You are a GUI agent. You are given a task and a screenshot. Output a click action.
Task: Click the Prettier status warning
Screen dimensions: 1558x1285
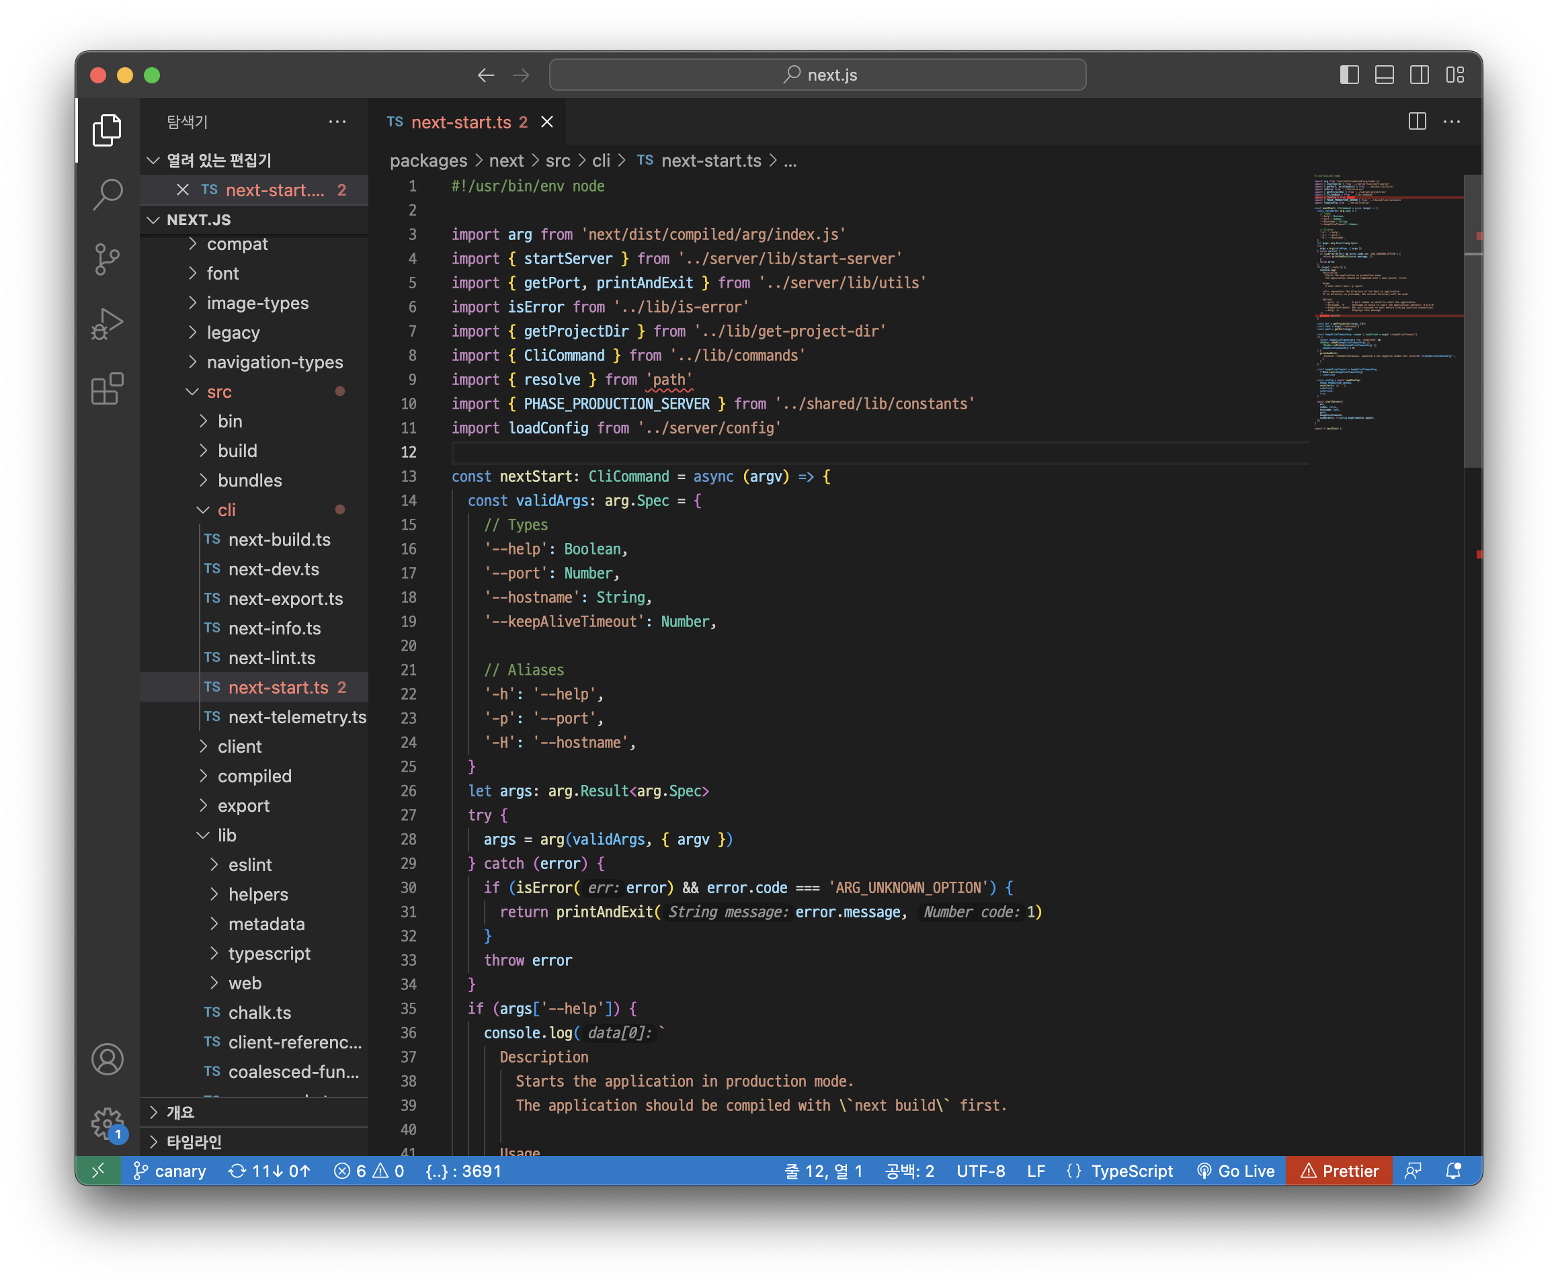(x=1339, y=1170)
